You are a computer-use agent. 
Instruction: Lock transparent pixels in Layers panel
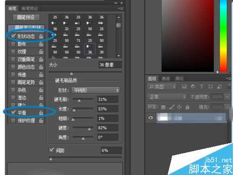[163, 107]
